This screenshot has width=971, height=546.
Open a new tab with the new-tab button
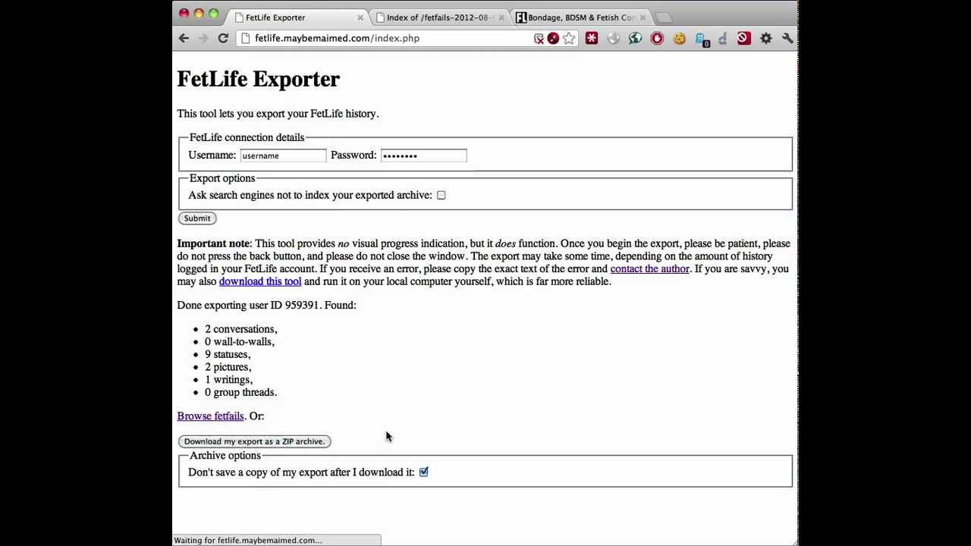[663, 17]
